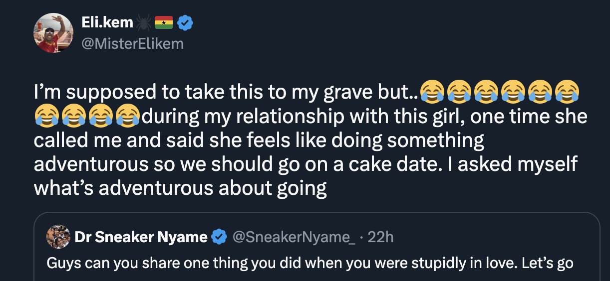Image resolution: width=610 pixels, height=281 pixels.
Task: Open the Eli.kem display name link
Action: click(x=107, y=22)
